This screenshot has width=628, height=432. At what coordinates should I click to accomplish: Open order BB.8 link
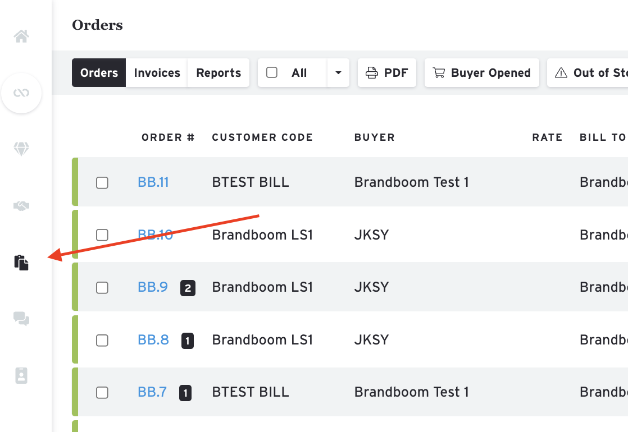click(153, 340)
